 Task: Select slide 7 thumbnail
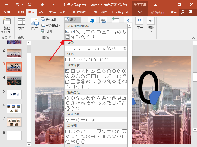coord(14,122)
